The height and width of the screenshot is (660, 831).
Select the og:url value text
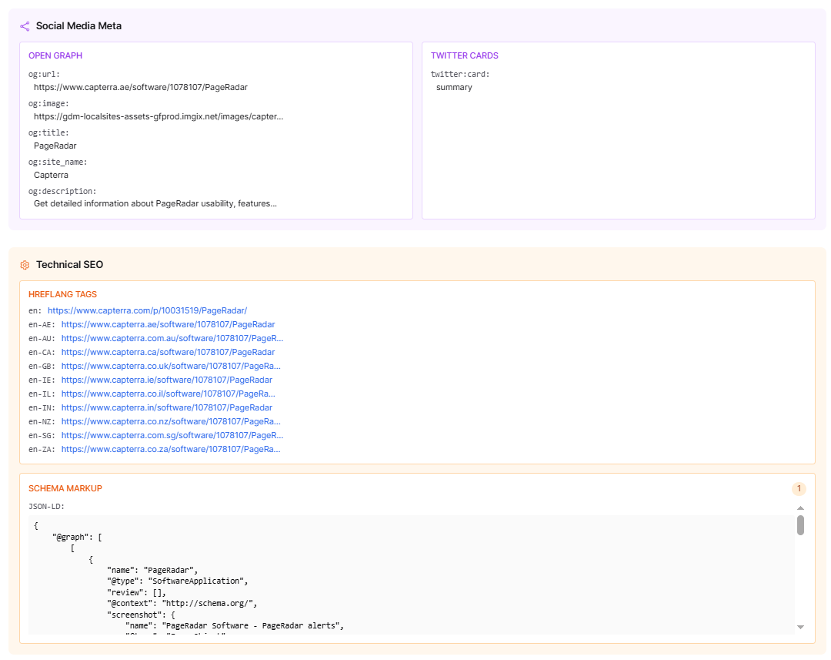click(x=141, y=87)
